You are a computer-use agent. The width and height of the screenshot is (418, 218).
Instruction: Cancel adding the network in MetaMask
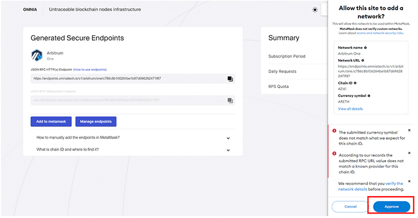350,206
